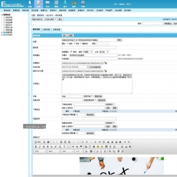Toggle Strikethrough in the editor toolbar
Image resolution: width=177 pixels, height=177 pixels.
47,147
